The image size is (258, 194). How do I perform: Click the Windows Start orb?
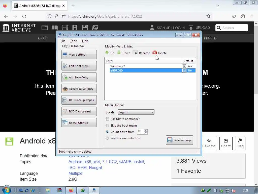pos(6,190)
